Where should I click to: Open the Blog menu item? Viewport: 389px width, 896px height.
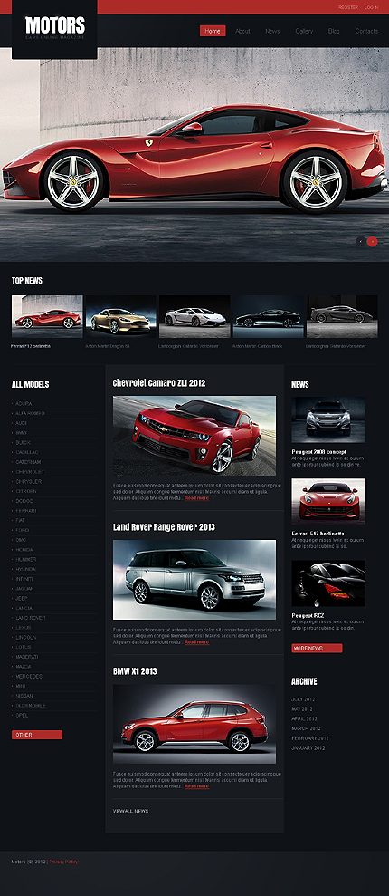point(334,31)
